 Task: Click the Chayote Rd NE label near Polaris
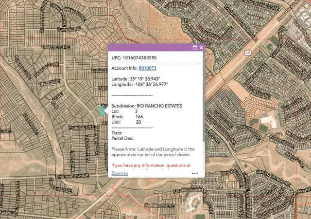97,141
